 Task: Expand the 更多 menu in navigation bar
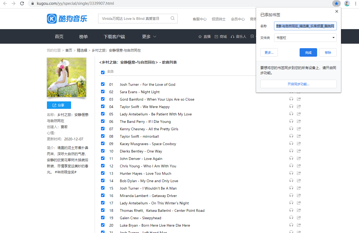pyautogui.click(x=149, y=37)
